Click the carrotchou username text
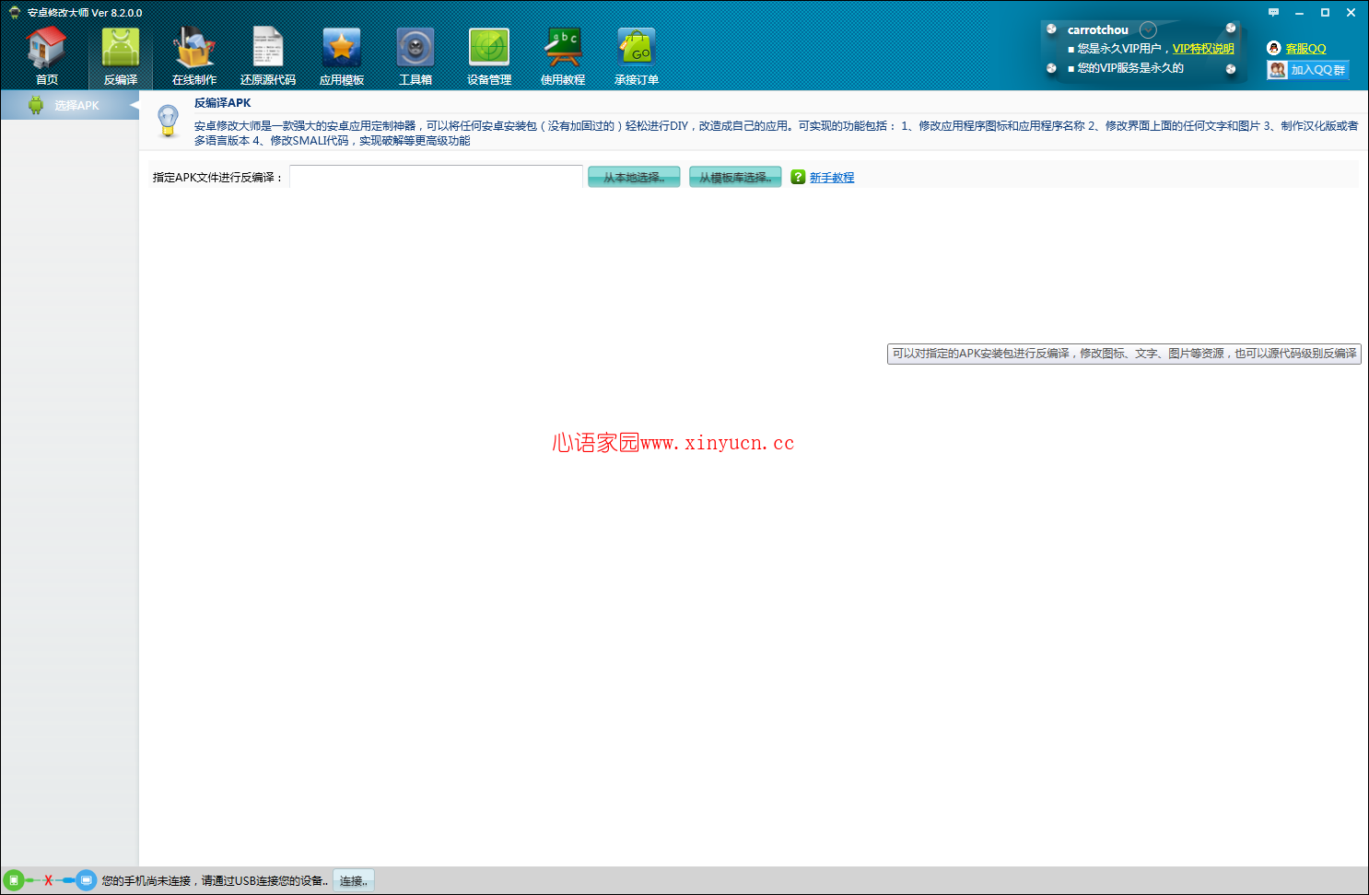Viewport: 1369px width, 895px height. (1097, 30)
